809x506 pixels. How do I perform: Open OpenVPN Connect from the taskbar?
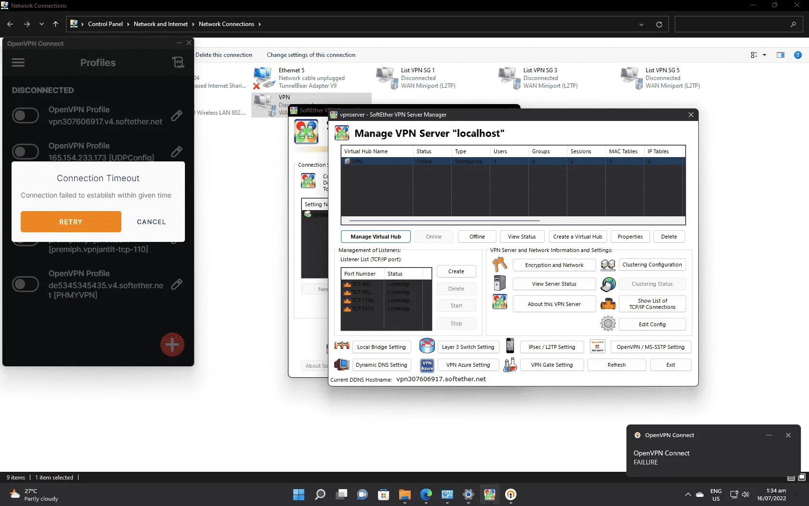(511, 494)
